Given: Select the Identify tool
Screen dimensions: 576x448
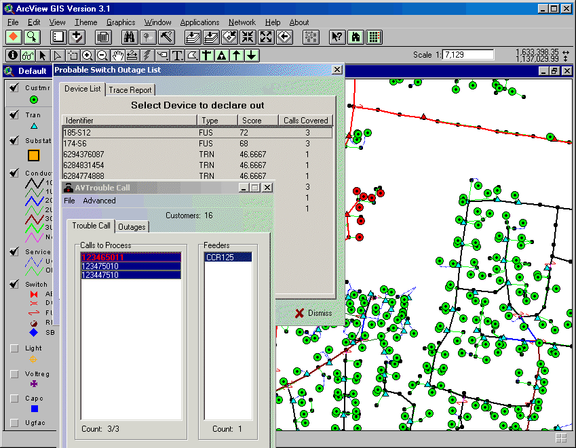Looking at the screenshot, I should pyautogui.click(x=13, y=56).
